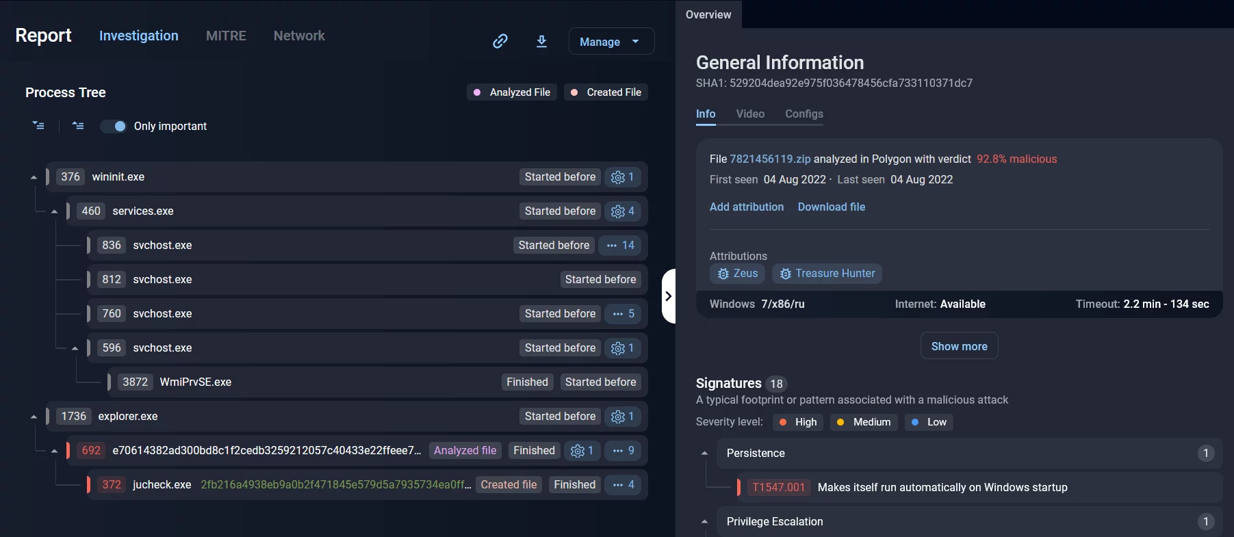Click PID 1736 badge on explorer.exe
Image resolution: width=1234 pixels, height=537 pixels.
tap(73, 417)
